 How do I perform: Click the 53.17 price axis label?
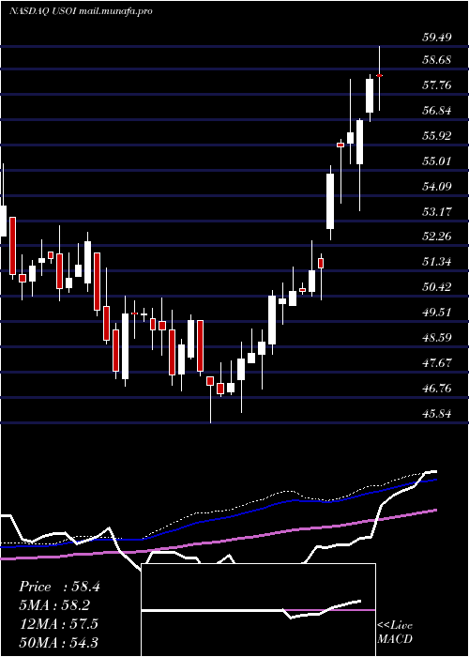coord(437,211)
